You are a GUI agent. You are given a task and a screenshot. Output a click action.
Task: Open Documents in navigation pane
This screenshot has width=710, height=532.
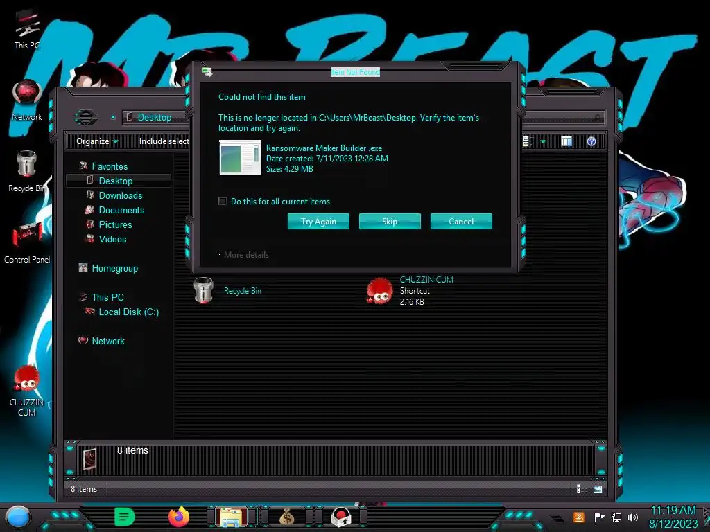pyautogui.click(x=121, y=210)
